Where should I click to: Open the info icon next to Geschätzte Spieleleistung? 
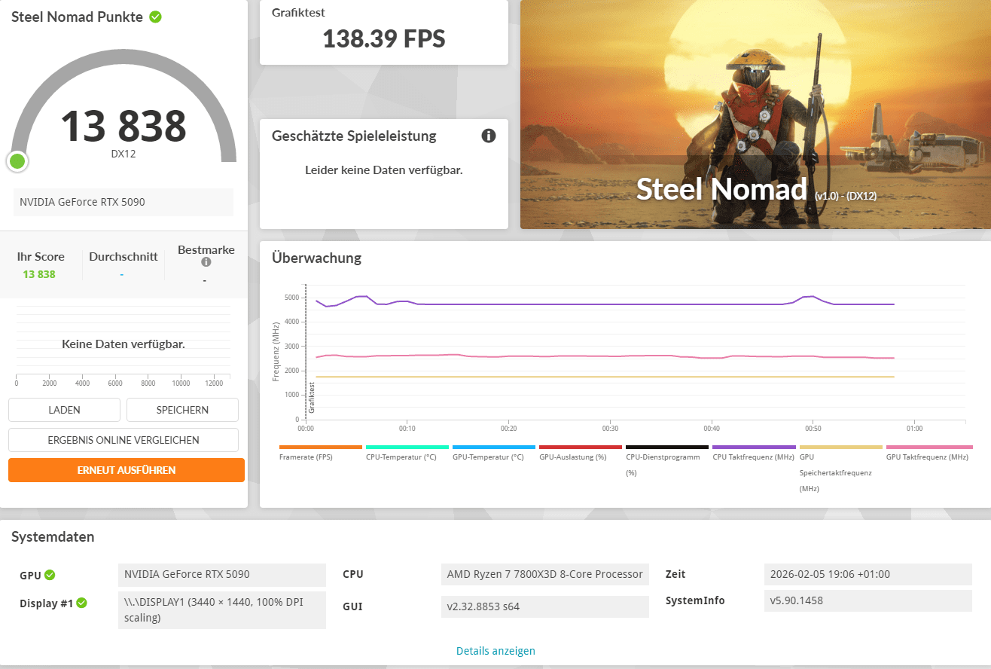pyautogui.click(x=489, y=136)
